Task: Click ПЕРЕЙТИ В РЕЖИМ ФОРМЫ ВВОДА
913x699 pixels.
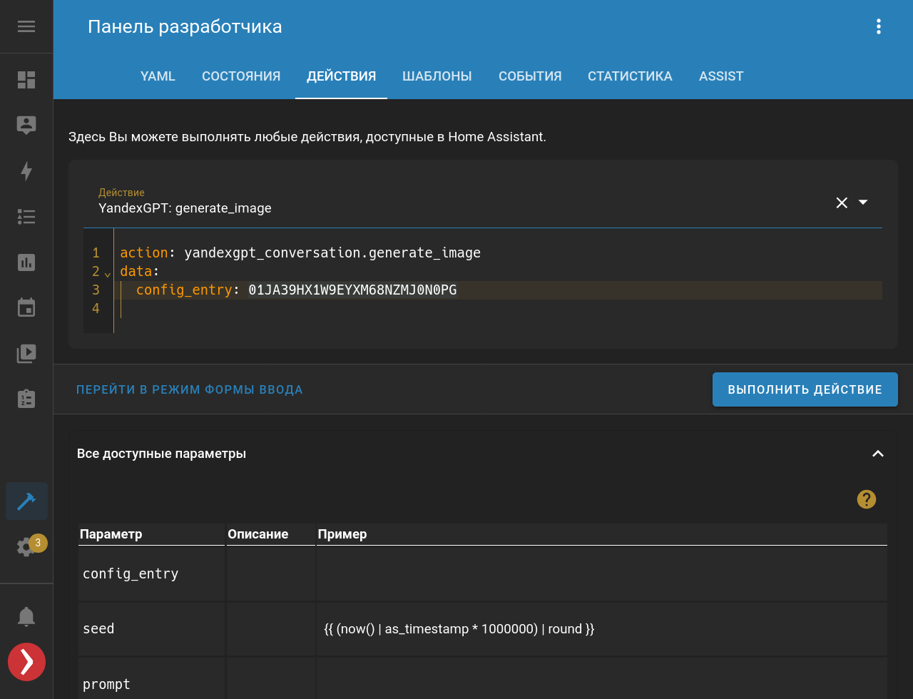Action: point(190,389)
